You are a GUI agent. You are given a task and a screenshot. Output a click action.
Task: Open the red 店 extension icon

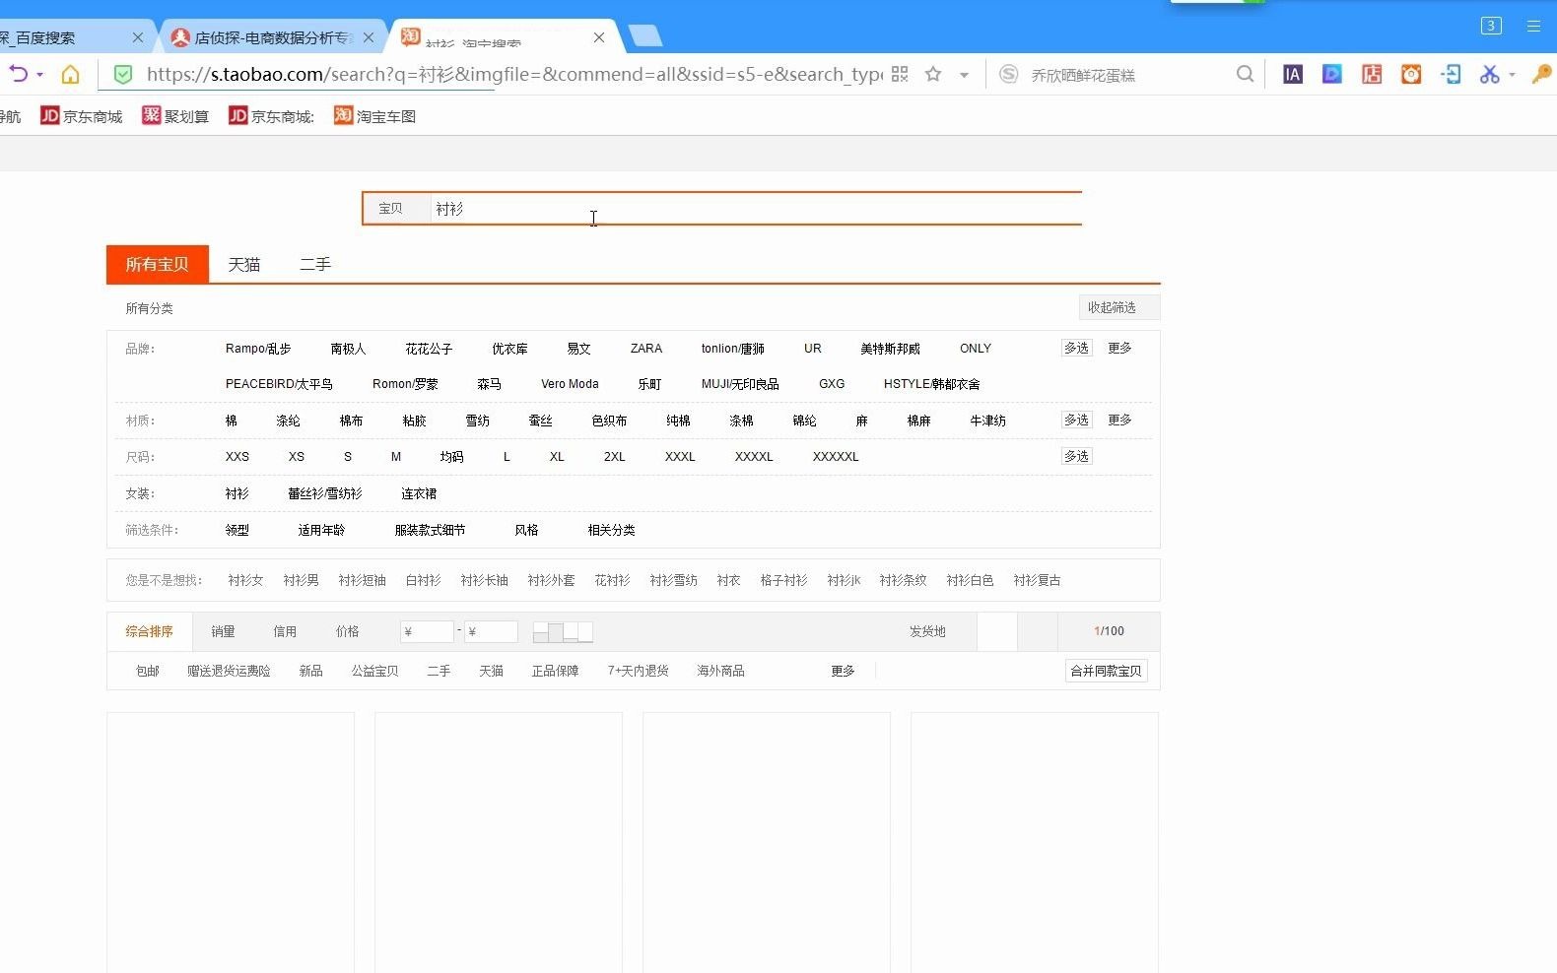click(1372, 74)
